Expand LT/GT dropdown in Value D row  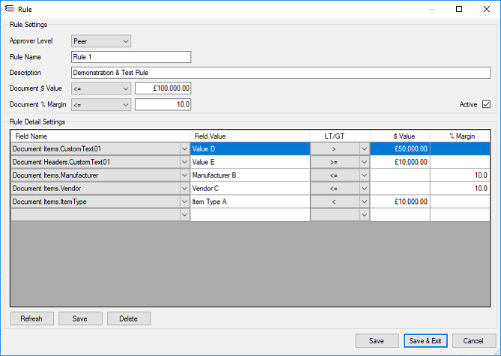364,148
